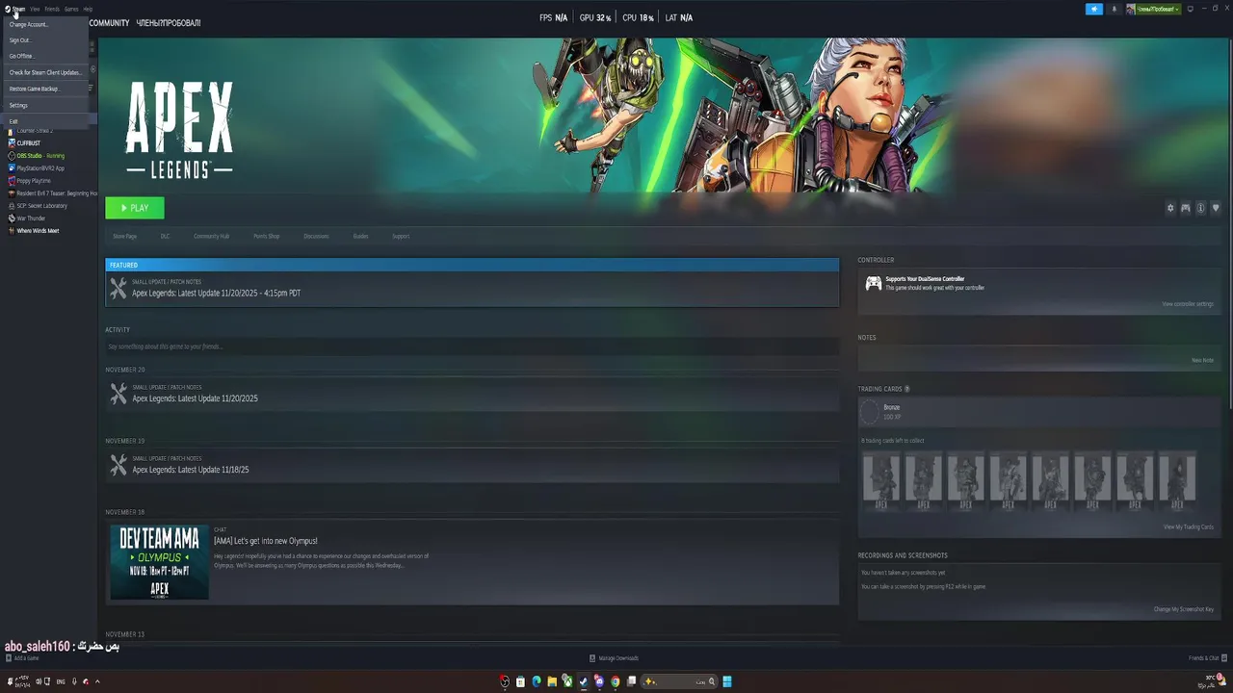Click View My Trading Cards link
Screen dimensions: 1233x693
coord(1189,527)
